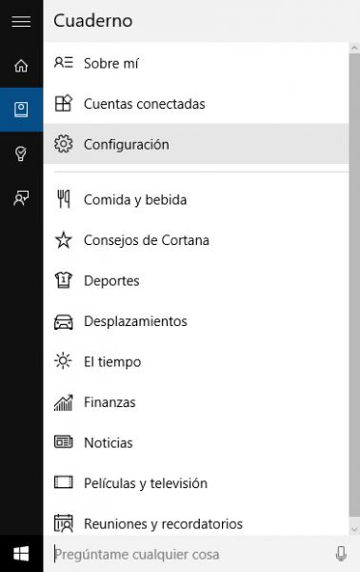Select the Notebook sidebar icon
360x572 pixels.
click(21, 110)
